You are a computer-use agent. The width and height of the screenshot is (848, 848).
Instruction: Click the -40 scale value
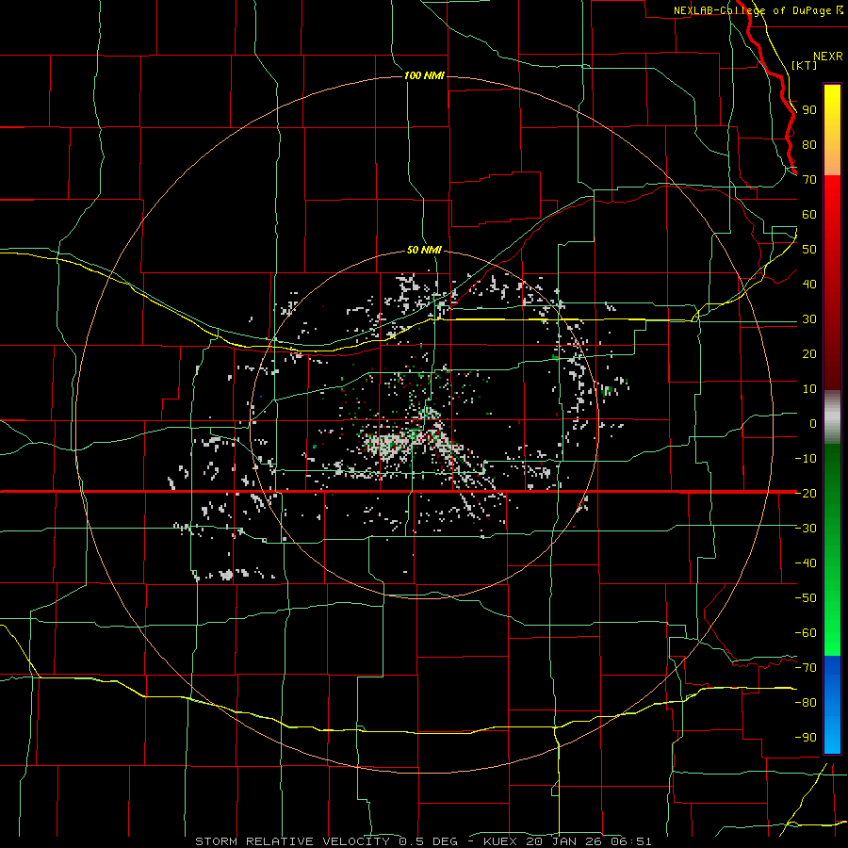(x=806, y=563)
